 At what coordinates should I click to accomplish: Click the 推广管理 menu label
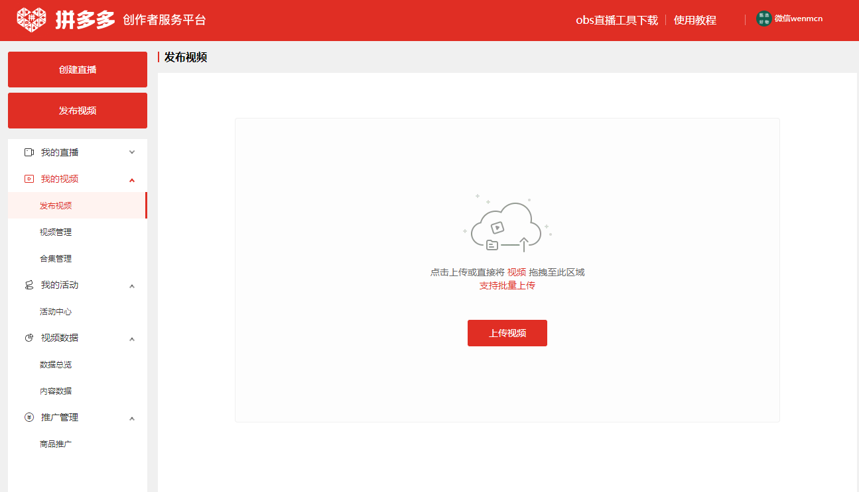coord(60,417)
